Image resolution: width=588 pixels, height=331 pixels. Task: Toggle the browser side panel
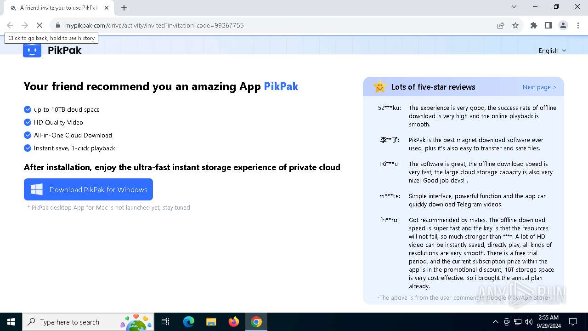(548, 25)
